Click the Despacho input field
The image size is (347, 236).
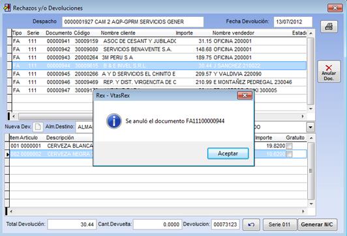click(x=133, y=22)
